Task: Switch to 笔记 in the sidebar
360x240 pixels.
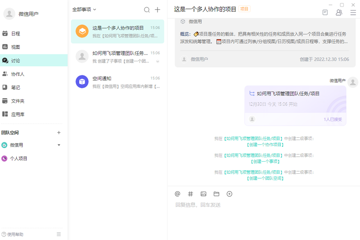Action: pos(16,87)
